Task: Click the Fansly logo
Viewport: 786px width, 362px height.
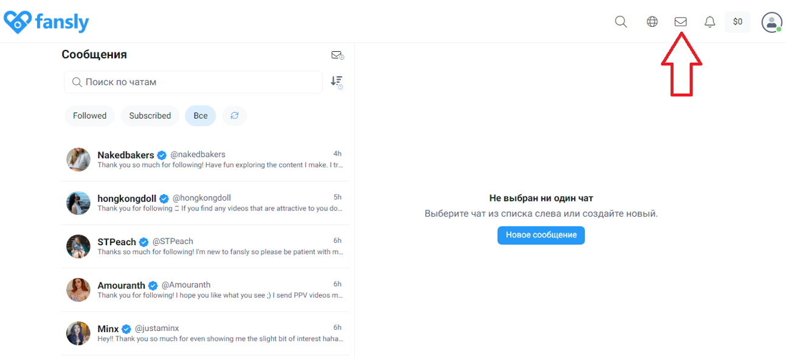Action: click(47, 22)
